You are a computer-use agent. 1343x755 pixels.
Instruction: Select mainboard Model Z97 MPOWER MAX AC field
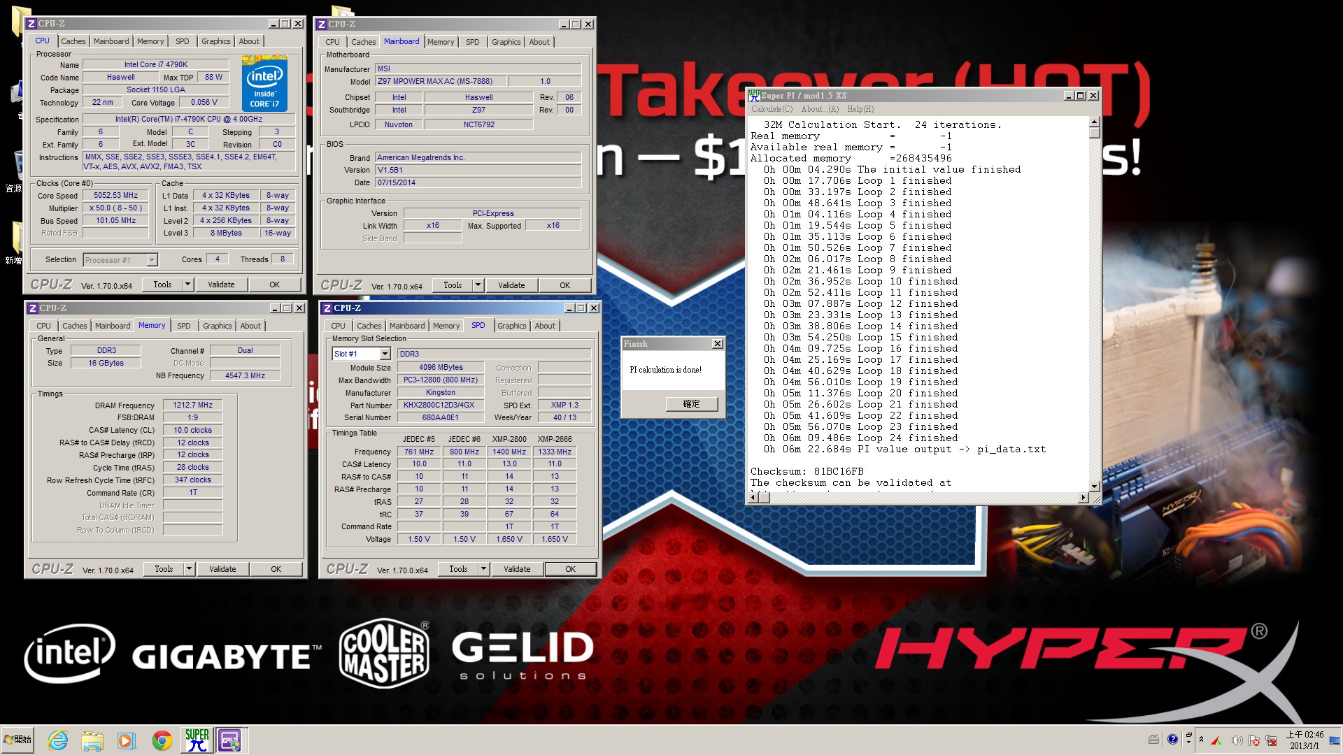[x=439, y=82]
